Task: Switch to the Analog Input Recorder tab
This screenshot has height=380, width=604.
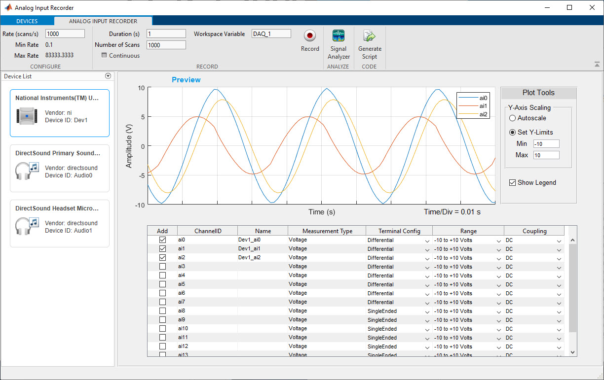Action: [x=103, y=21]
